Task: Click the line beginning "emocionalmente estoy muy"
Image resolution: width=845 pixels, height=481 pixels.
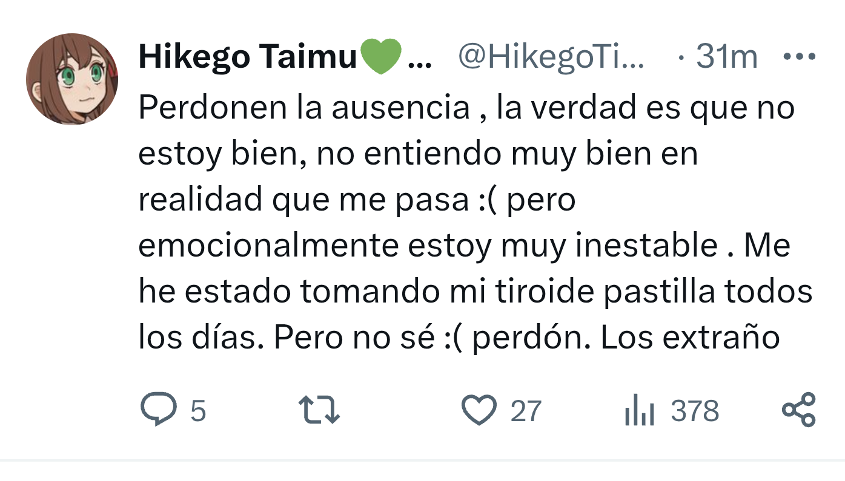Action: coord(465,246)
